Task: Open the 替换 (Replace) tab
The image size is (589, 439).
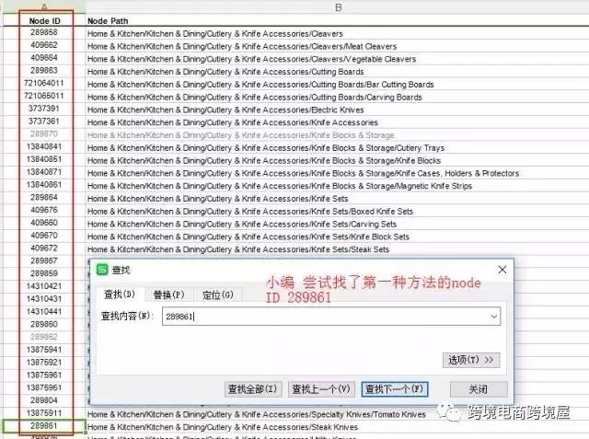Action: point(168,295)
